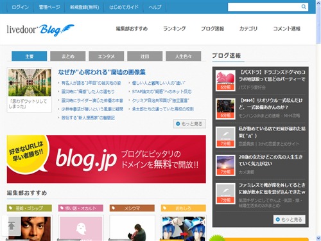Open post title ファミレスで俺が席を外してるとき
The width and height of the screenshot is (321, 241).
click(272, 189)
